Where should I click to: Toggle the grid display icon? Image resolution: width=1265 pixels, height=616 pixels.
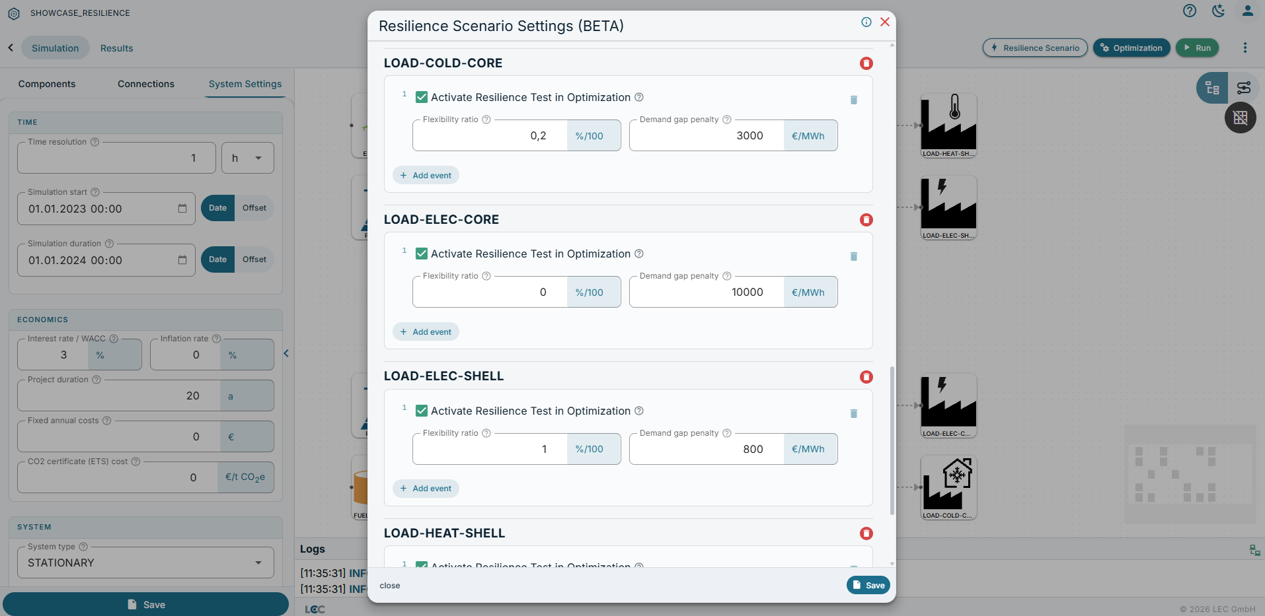[1240, 118]
